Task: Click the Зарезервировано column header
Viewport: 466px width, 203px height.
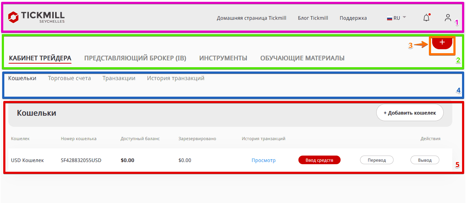Action: [x=197, y=139]
